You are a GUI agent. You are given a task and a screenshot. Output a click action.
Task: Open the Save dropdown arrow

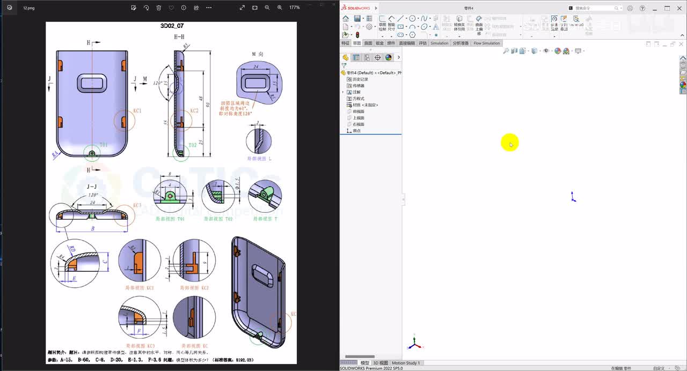(x=363, y=19)
